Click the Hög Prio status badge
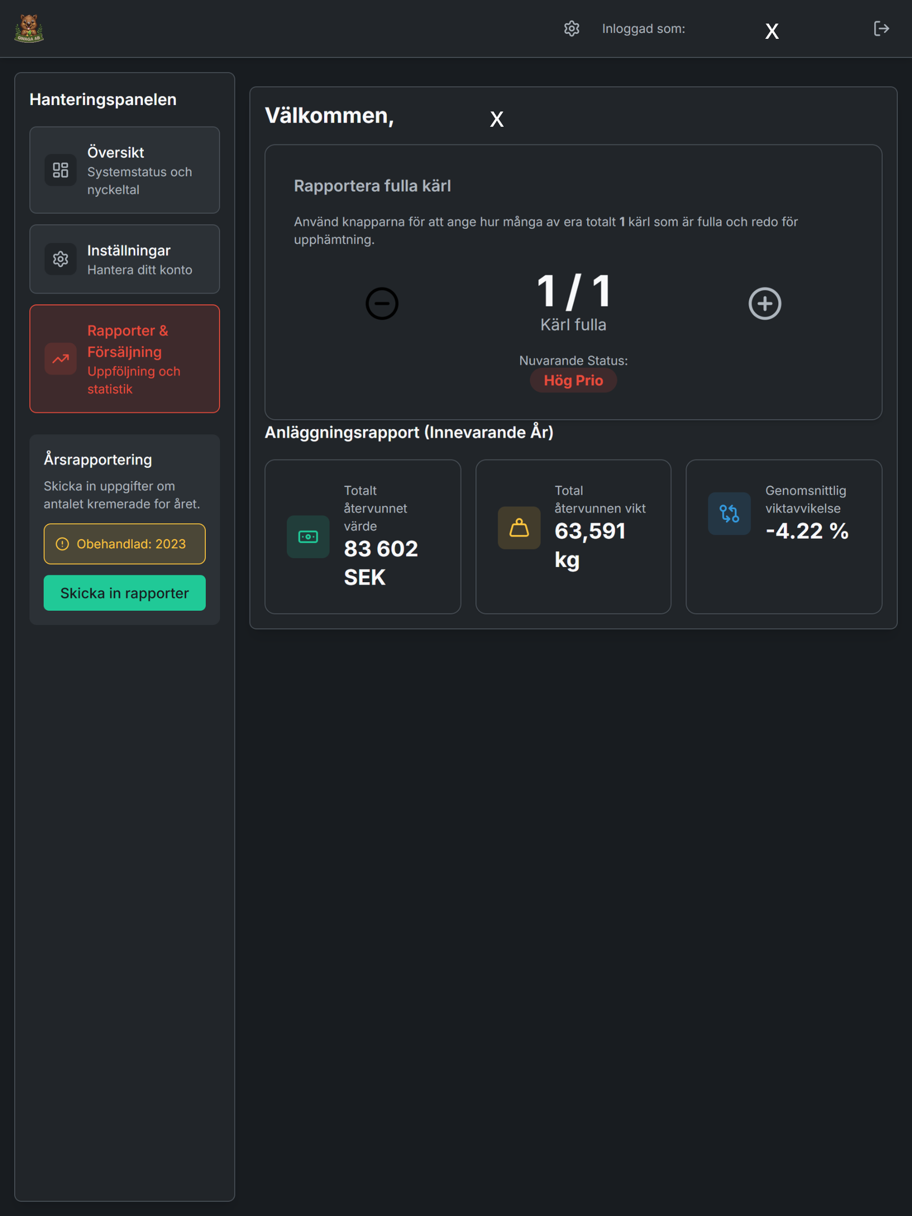Screen dimensions: 912x1216 click(x=573, y=381)
